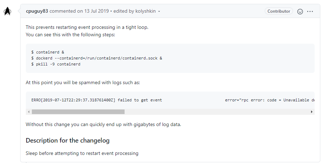
Task: Click the "pkill -9 containerd" command line
Action: tap(56, 64)
